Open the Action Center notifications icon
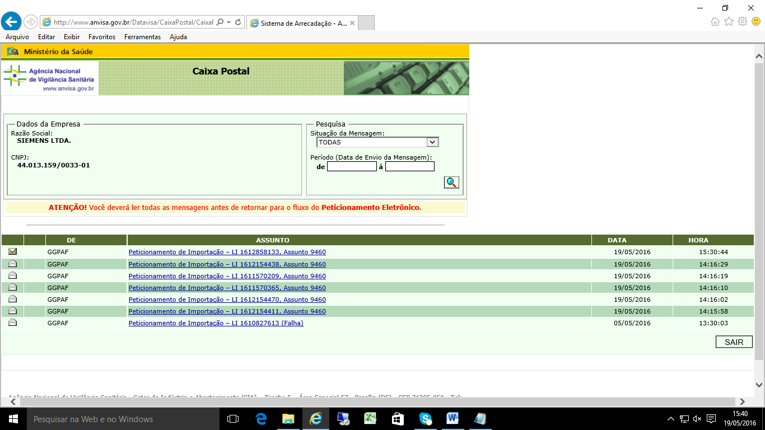This screenshot has height=430, width=765. 711,419
